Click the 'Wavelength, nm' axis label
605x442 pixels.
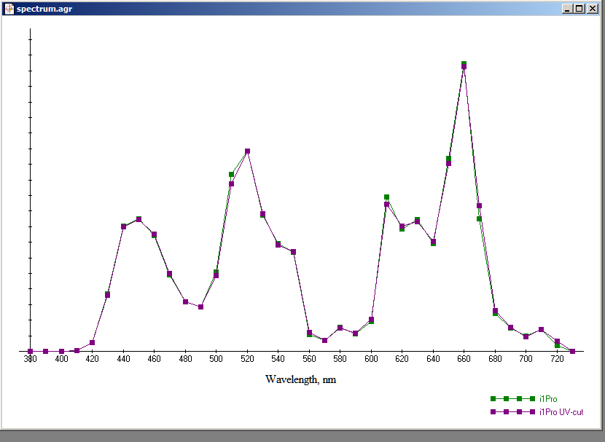click(300, 379)
